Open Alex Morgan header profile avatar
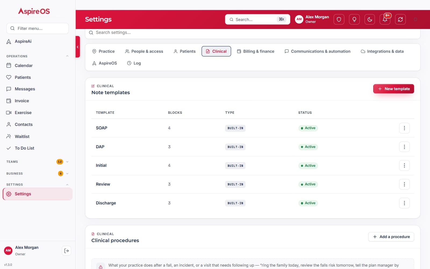 click(x=299, y=19)
